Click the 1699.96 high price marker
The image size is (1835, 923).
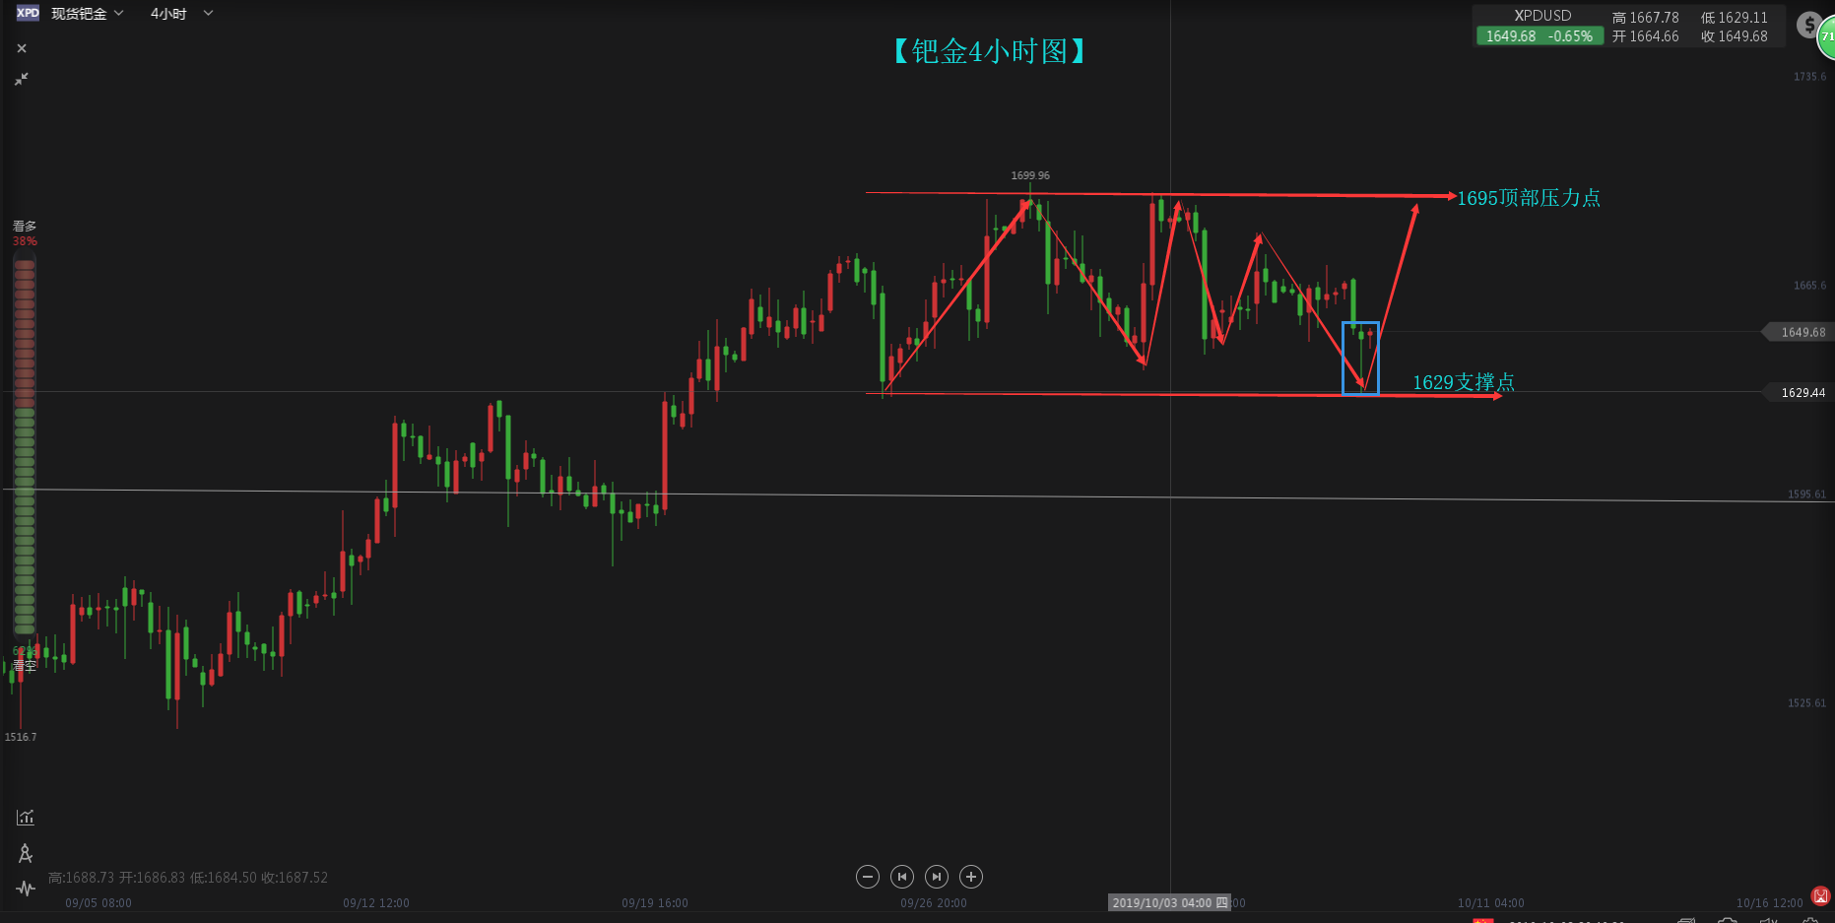(1030, 175)
